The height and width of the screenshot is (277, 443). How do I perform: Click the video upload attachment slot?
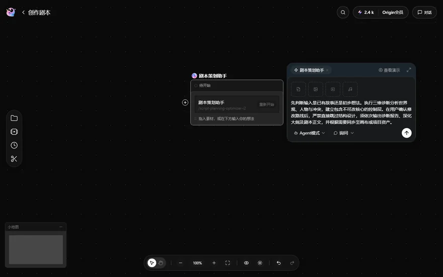coord(333,89)
